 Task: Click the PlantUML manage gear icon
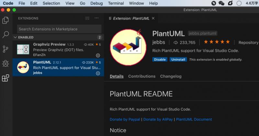(98, 73)
